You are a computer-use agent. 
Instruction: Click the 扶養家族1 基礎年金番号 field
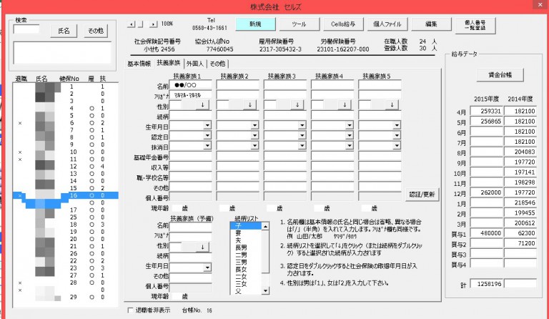click(x=190, y=156)
